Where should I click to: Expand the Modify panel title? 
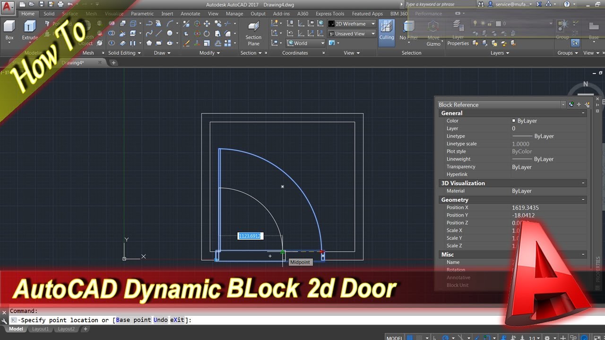[x=209, y=53]
